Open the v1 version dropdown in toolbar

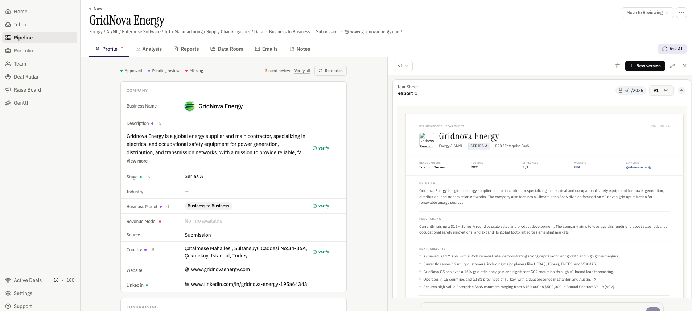coord(403,66)
